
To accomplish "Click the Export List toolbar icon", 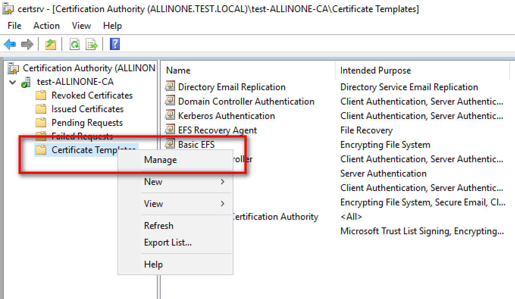I will coord(91,44).
